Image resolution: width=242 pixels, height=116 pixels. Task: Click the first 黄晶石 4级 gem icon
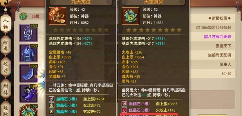[51, 105]
